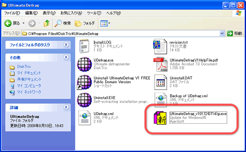Image resolution: width=246 pixels, height=152 pixels.
Task: Click the My Network globe icon
Action: point(12,92)
